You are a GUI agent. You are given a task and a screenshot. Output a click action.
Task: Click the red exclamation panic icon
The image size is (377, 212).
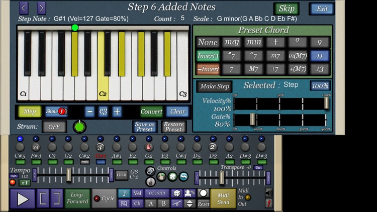pos(268,203)
